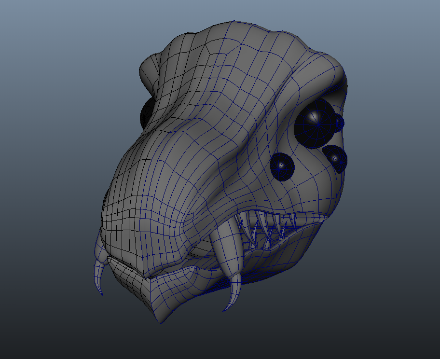Viewport: 440px width, 359px height.
Task: Click the small upper-right eye sphere
Action: coord(336,156)
